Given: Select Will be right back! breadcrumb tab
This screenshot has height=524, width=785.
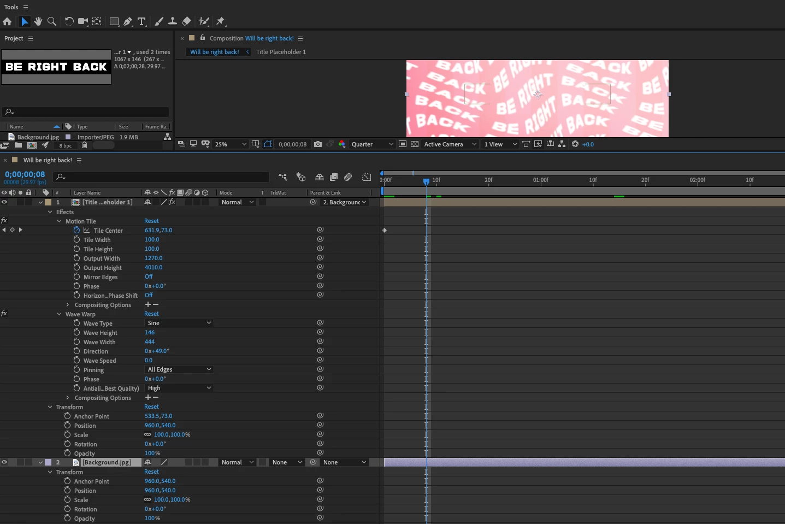Looking at the screenshot, I should (x=215, y=52).
